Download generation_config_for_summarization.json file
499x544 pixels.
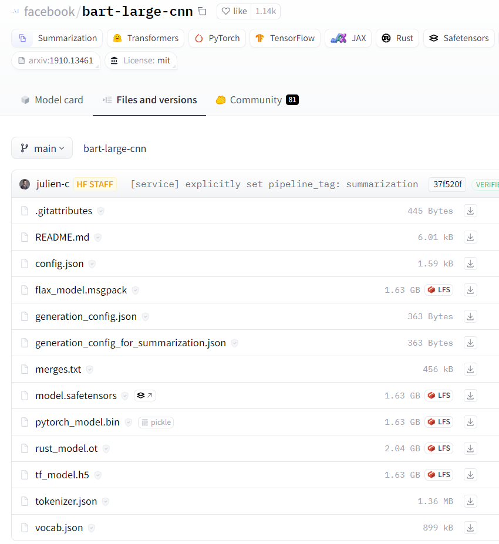(x=470, y=343)
